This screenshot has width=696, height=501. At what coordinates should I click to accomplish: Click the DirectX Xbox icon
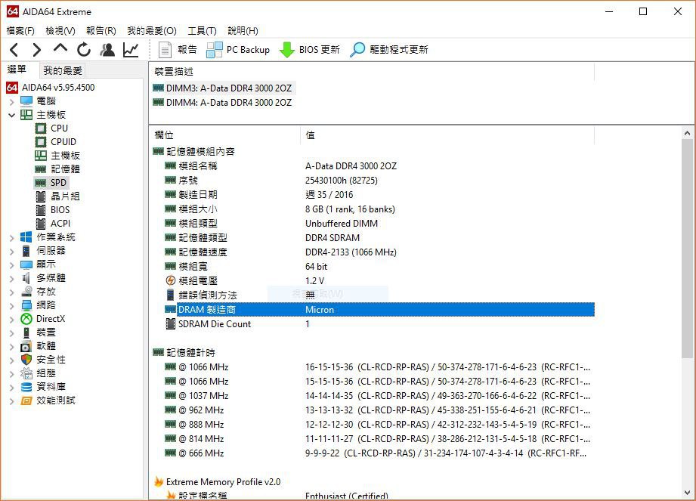26,319
